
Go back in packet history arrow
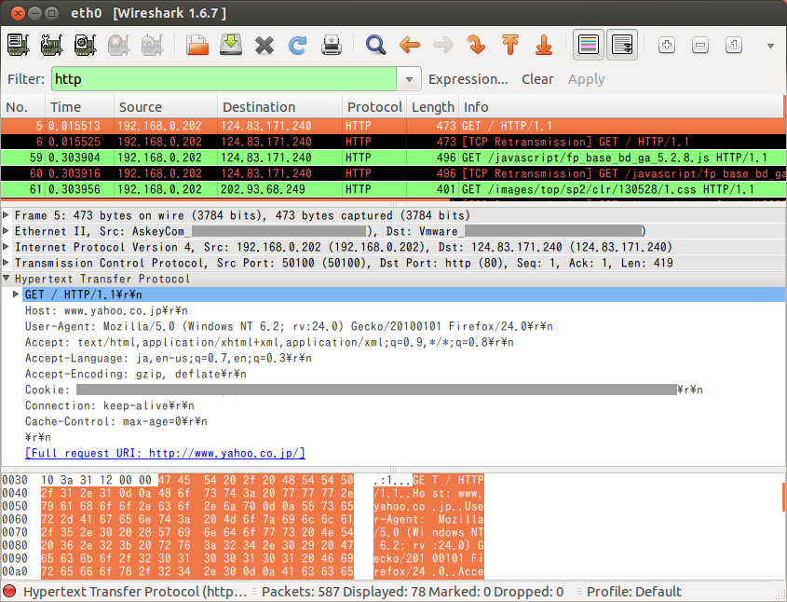click(410, 45)
